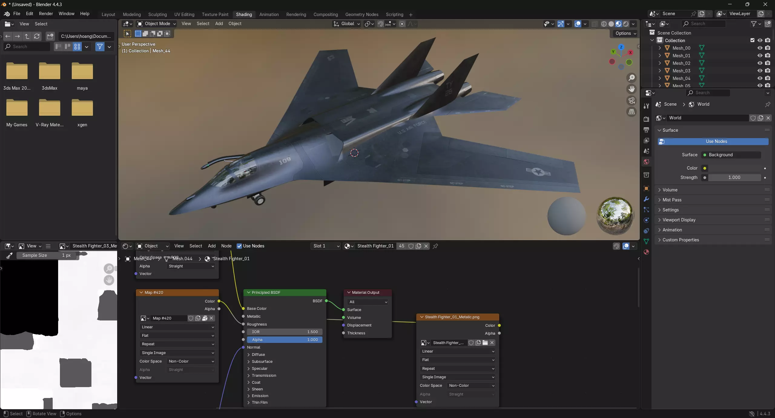Switch to the Compositing workspace tab
This screenshot has width=775, height=418.
coord(325,15)
